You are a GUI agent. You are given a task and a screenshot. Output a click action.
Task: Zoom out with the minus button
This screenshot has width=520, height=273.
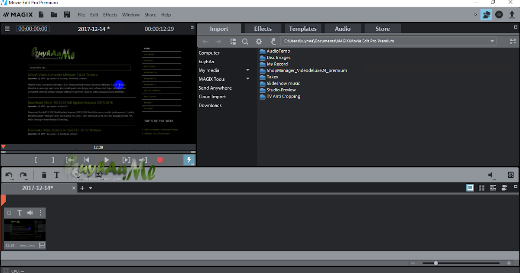coord(413,263)
